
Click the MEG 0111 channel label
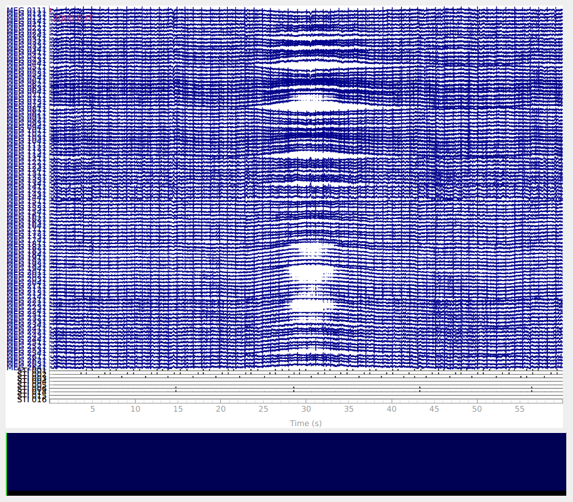pos(27,11)
